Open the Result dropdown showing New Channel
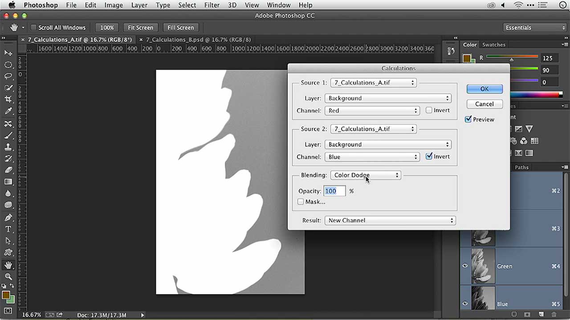570x320 pixels. (x=390, y=220)
